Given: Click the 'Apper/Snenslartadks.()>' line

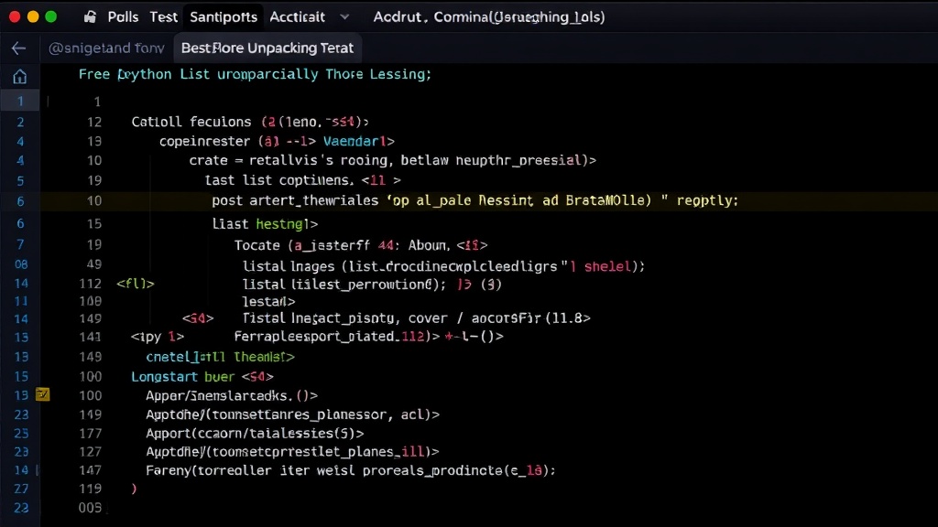Looking at the screenshot, I should 232,395.
